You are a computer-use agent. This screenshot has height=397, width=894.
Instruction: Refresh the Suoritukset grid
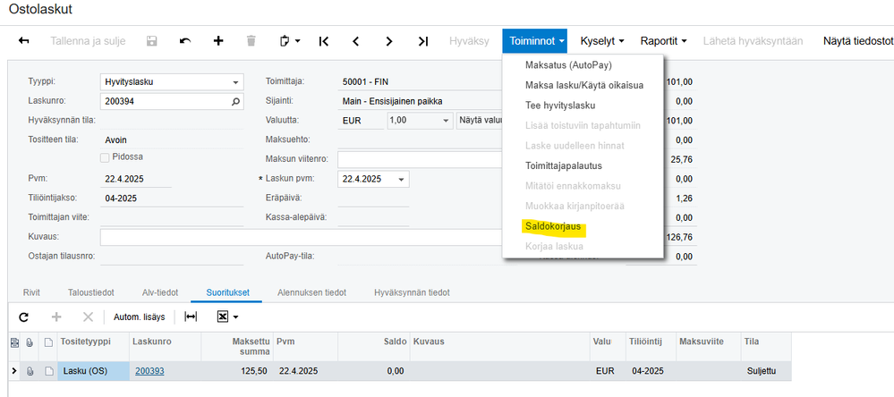coord(23,317)
